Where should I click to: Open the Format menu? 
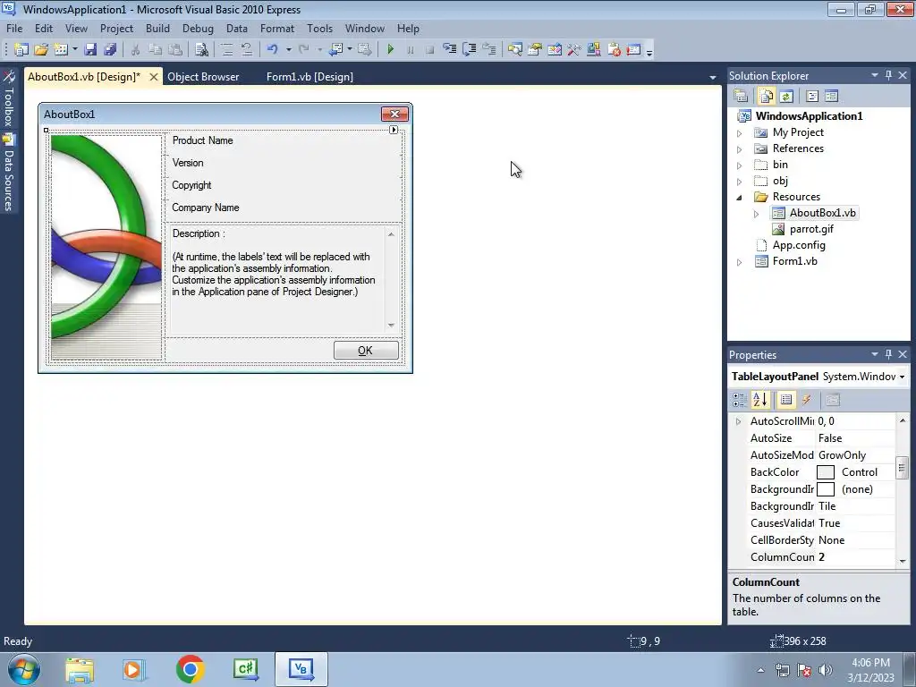(277, 28)
